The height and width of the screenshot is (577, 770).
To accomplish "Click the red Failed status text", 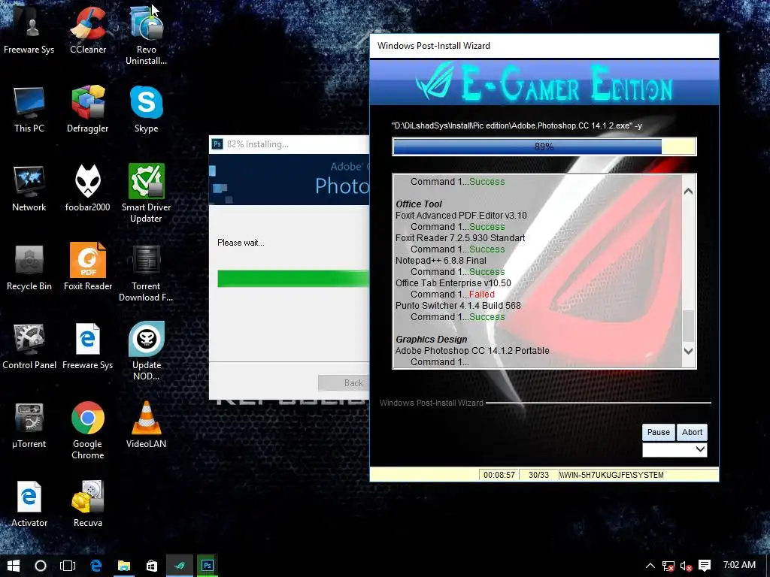I will (x=481, y=295).
